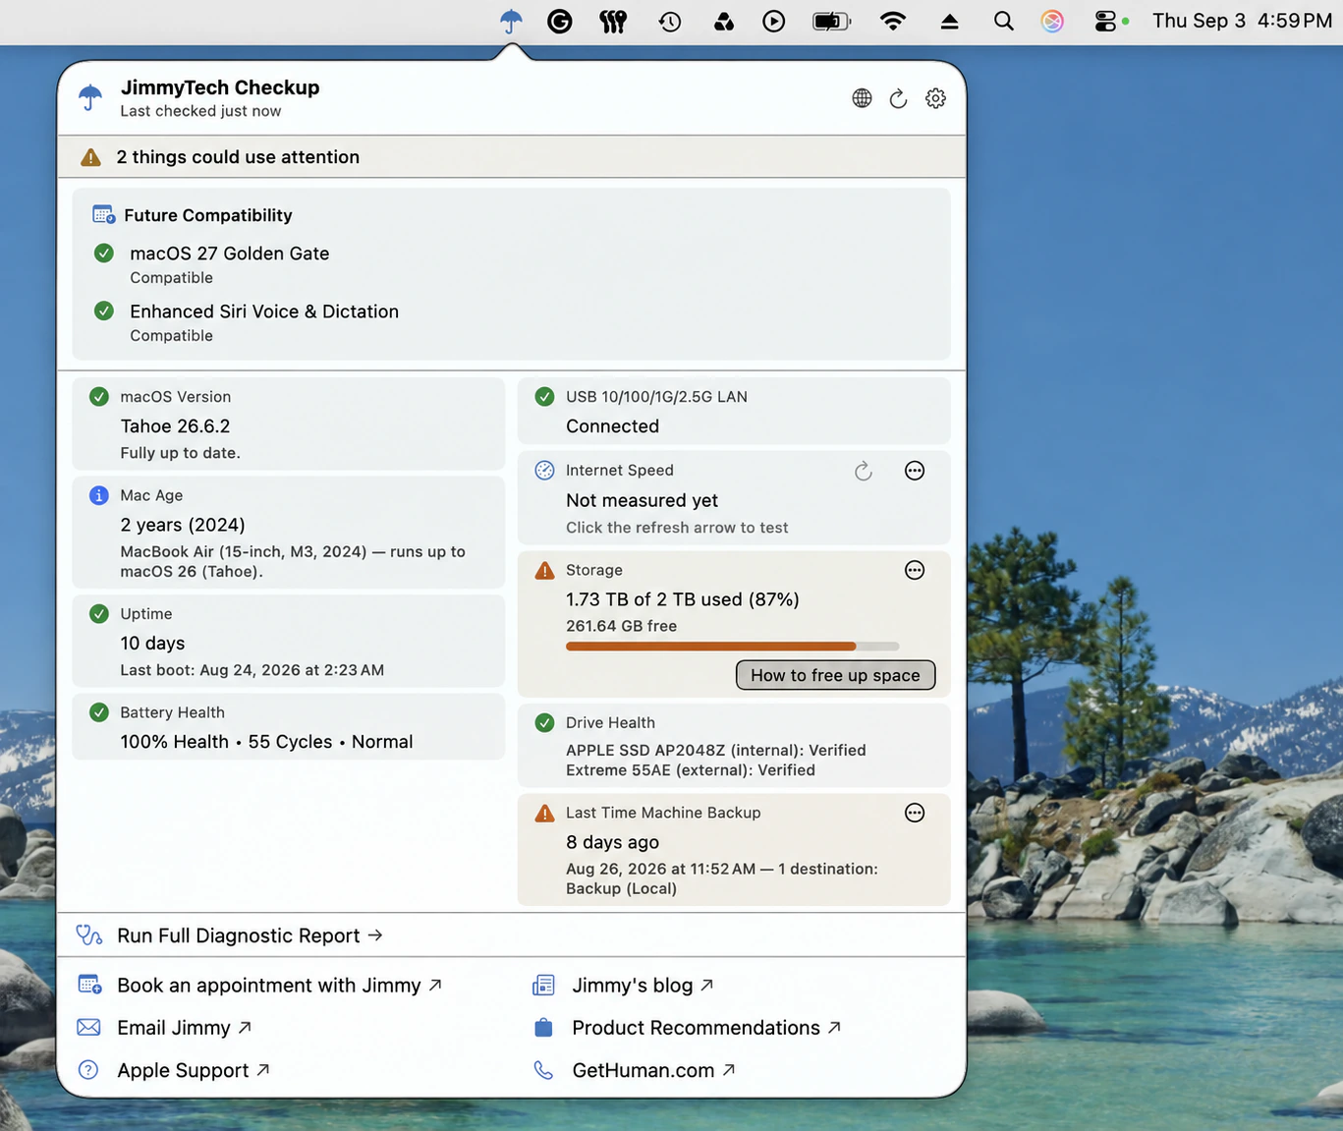
Task: Click the calendar icon beside Book an appointment
Action: [x=89, y=985]
